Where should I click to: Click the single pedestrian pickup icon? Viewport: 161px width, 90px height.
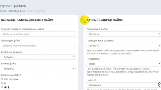5,83
